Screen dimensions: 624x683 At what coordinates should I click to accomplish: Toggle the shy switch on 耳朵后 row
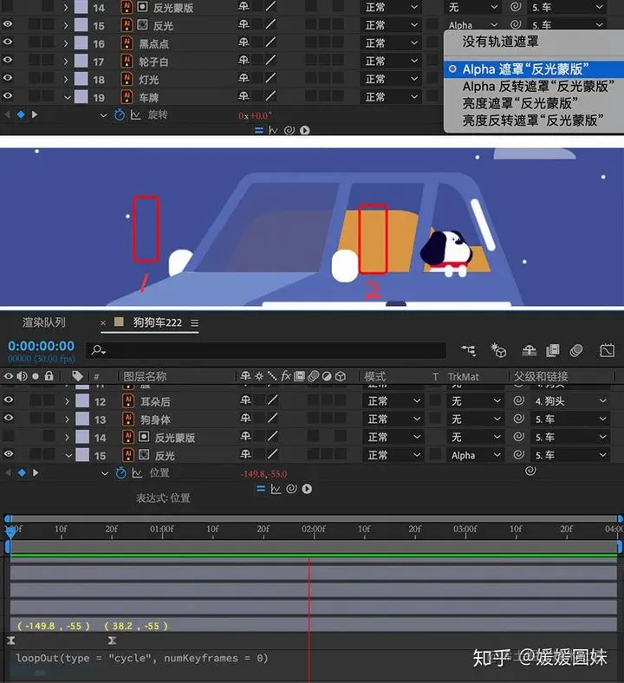pyautogui.click(x=246, y=400)
